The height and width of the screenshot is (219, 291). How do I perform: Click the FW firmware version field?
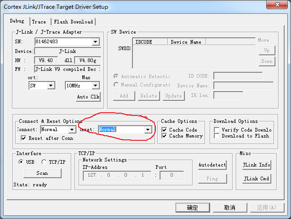tap(68, 69)
